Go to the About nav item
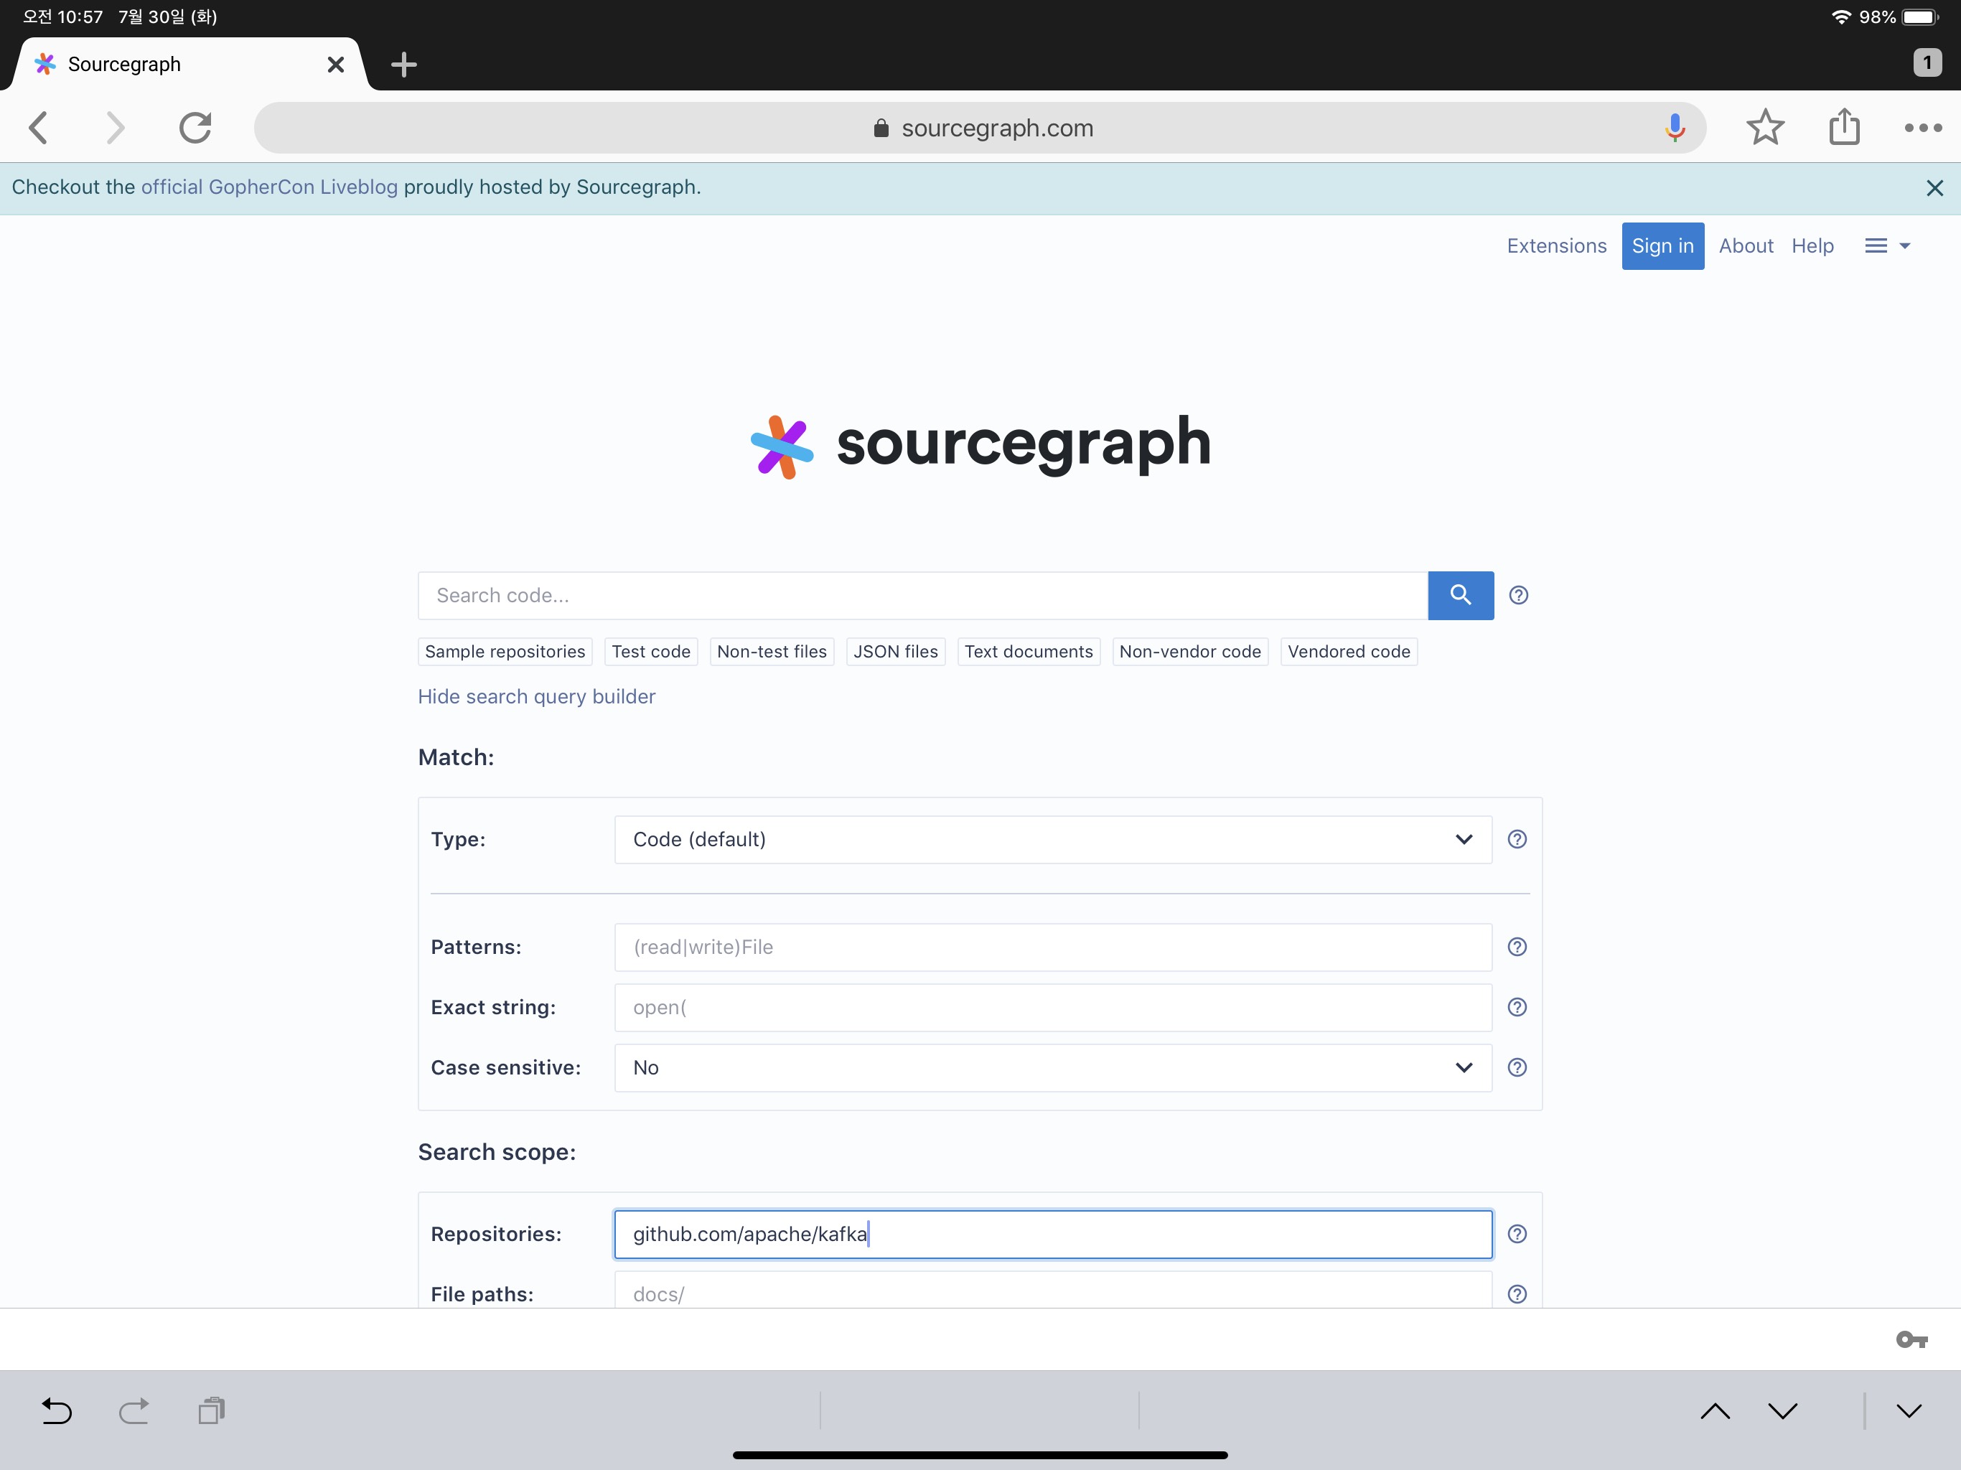Image resolution: width=1961 pixels, height=1470 pixels. click(1745, 245)
